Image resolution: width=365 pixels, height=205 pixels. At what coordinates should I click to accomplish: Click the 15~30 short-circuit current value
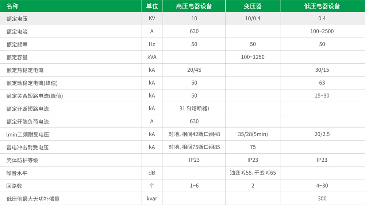[322, 96]
